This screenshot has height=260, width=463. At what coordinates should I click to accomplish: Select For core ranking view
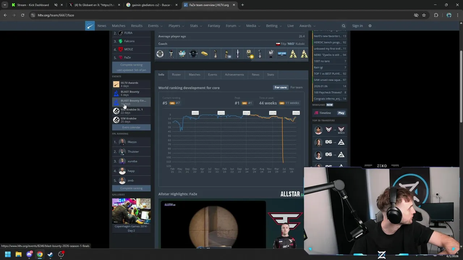pos(281,87)
